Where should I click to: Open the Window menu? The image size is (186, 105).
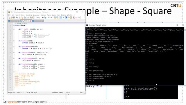pos(70,15)
